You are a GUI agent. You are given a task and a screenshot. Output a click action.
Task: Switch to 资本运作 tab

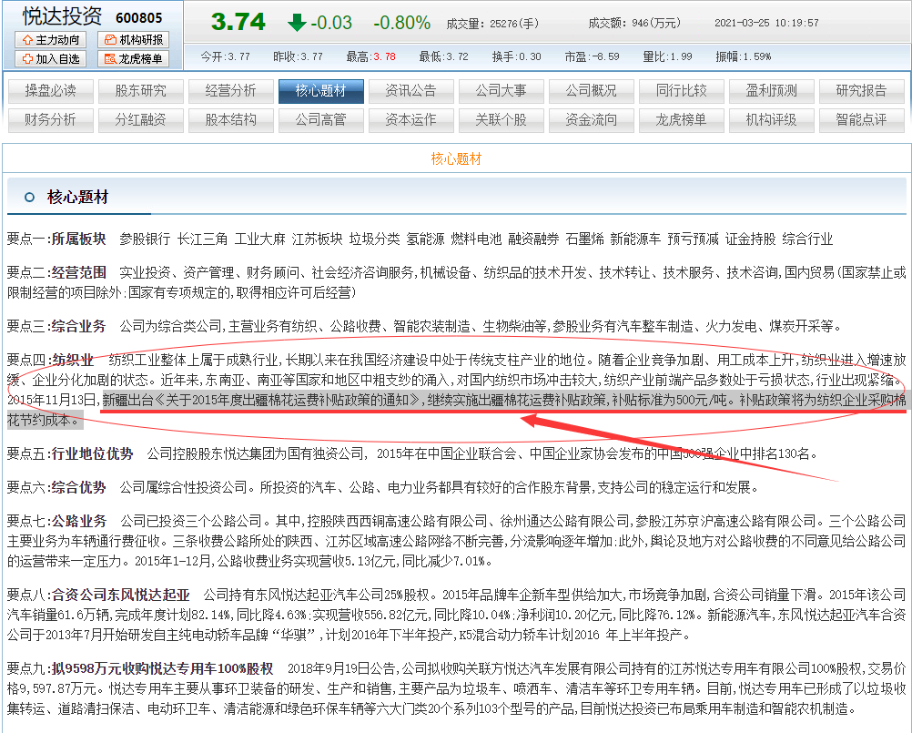411,120
